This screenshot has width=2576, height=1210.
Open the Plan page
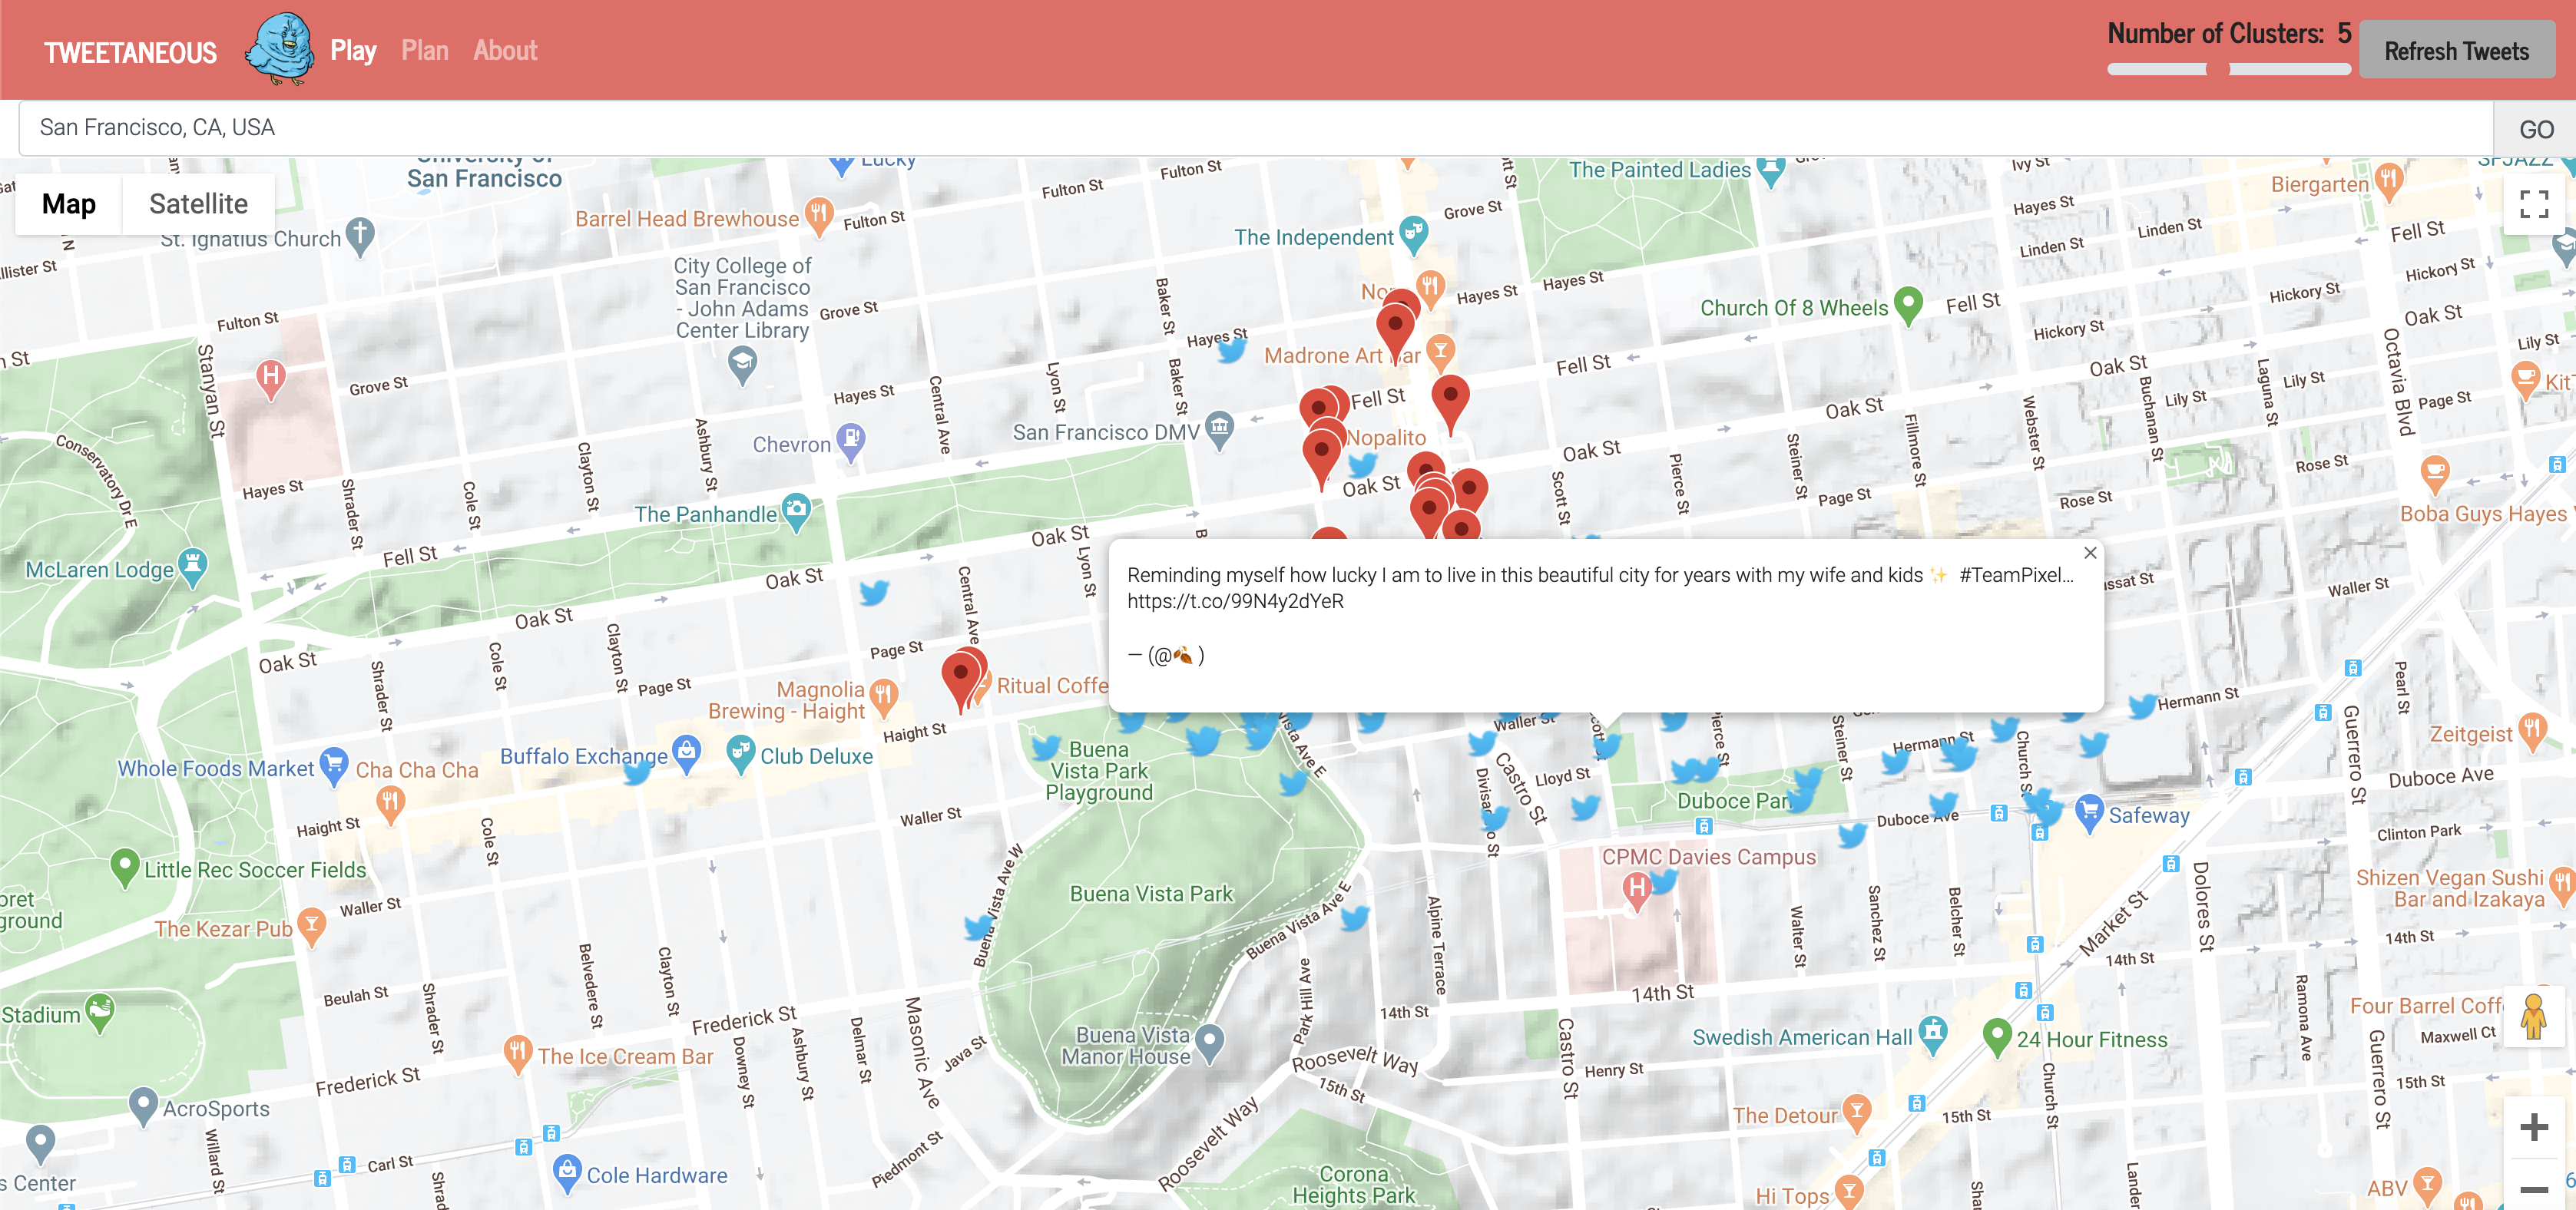424,50
